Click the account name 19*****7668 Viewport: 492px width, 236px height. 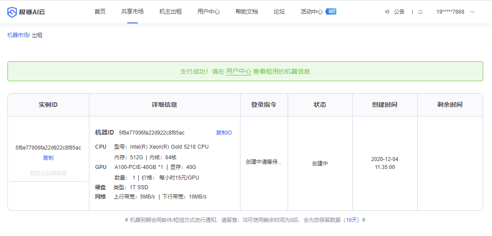[450, 12]
